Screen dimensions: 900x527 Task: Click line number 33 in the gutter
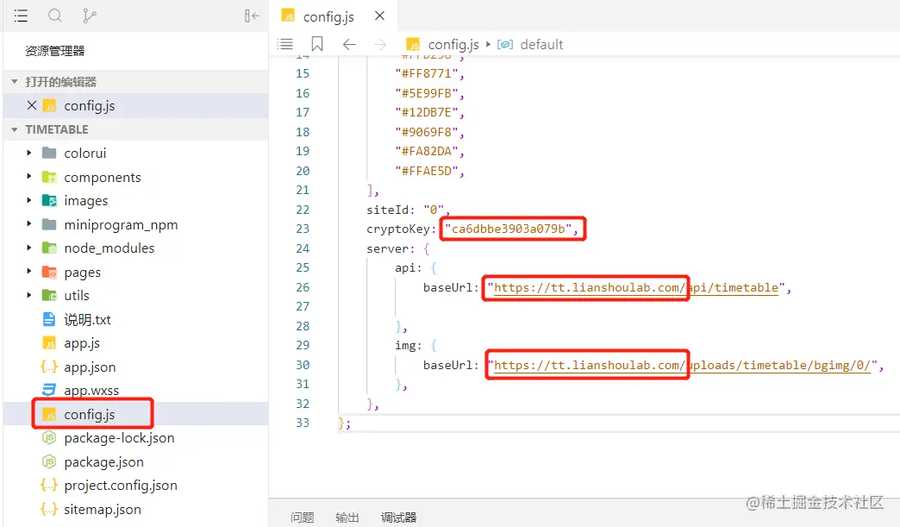(x=303, y=423)
